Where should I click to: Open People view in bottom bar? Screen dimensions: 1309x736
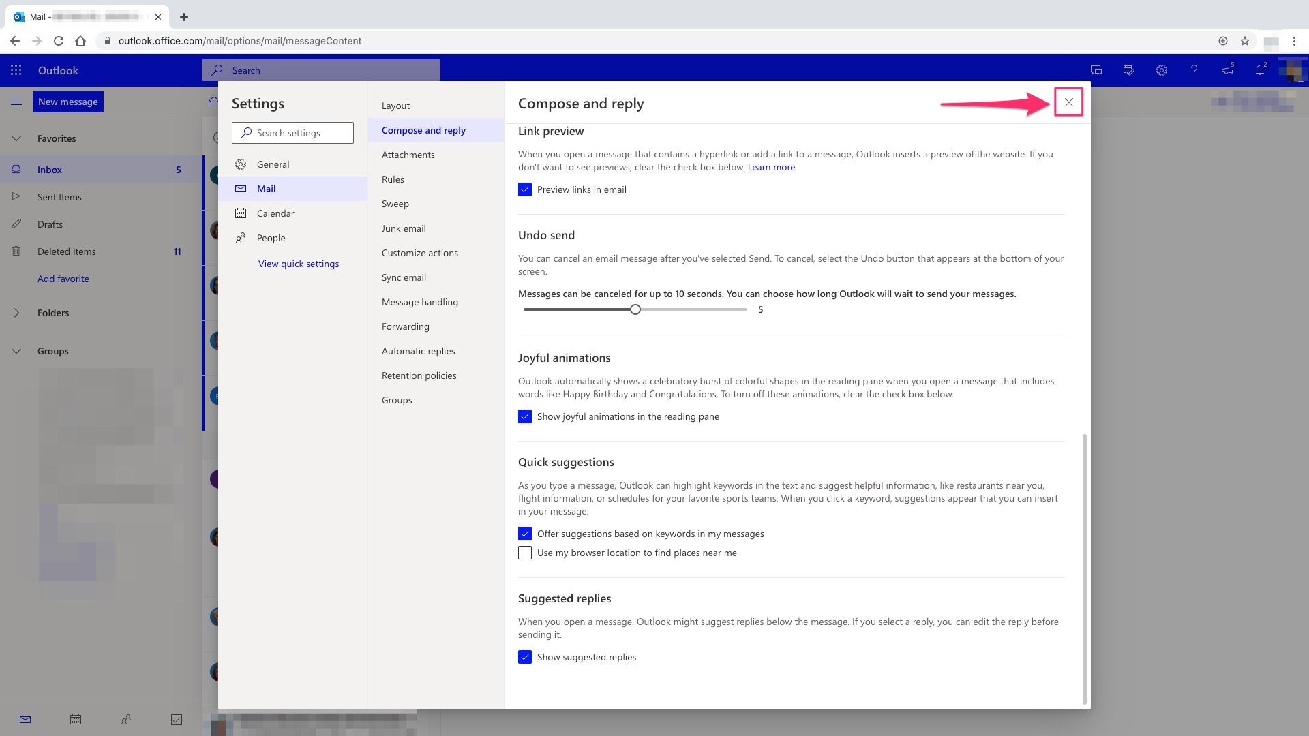click(x=126, y=720)
